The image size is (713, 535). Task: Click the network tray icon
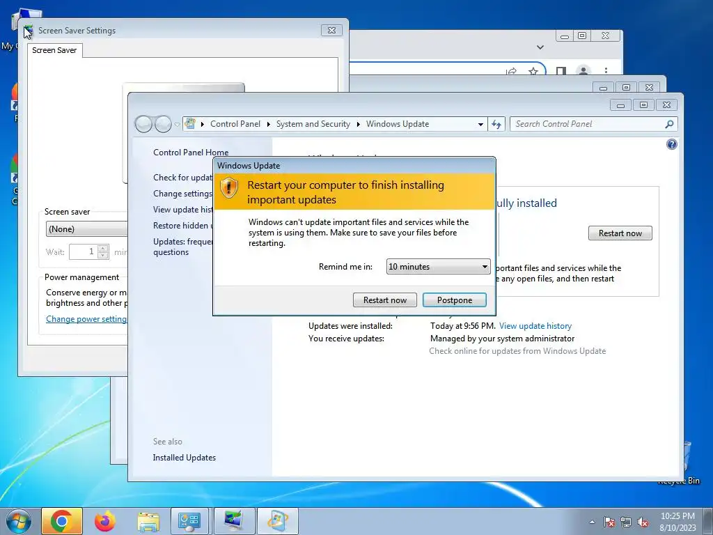point(626,522)
